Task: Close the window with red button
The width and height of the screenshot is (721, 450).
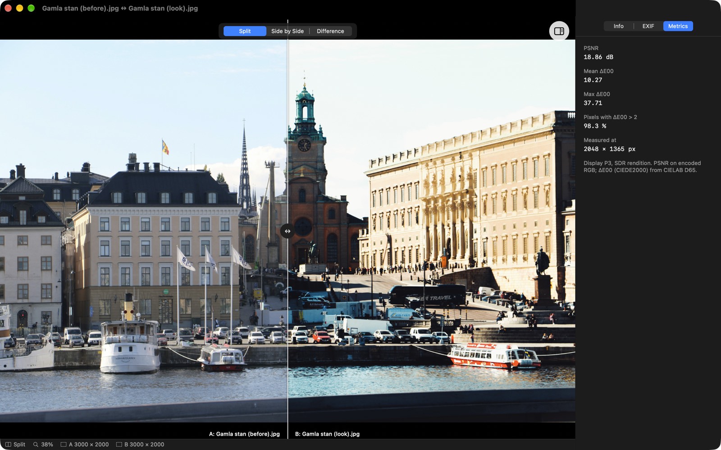Action: (8, 8)
